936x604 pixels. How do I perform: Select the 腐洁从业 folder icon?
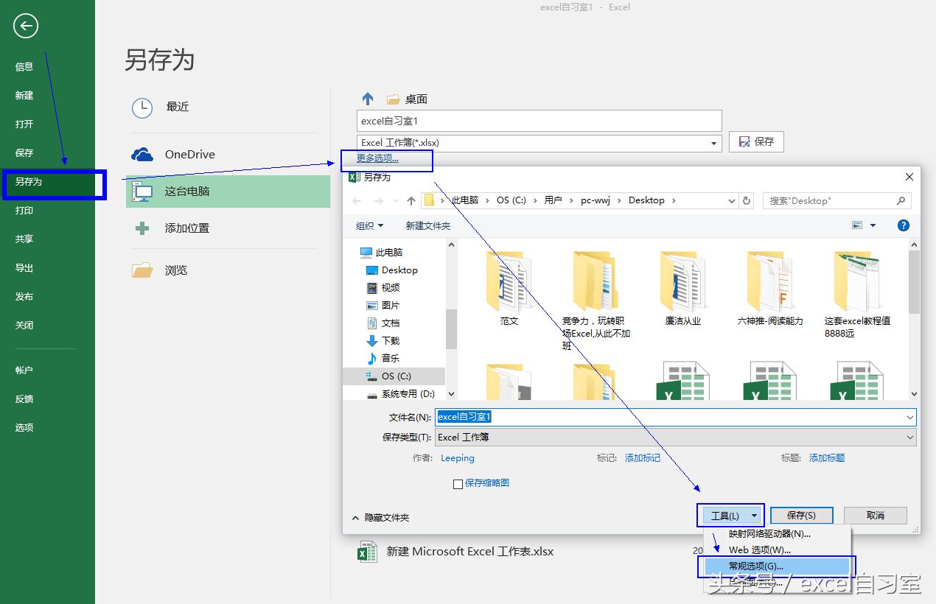coord(682,281)
